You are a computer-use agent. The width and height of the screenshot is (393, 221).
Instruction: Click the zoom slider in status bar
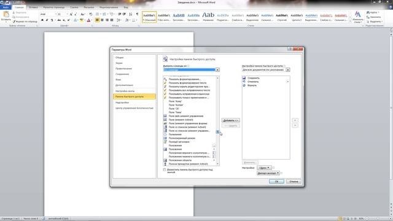pyautogui.click(x=378, y=219)
